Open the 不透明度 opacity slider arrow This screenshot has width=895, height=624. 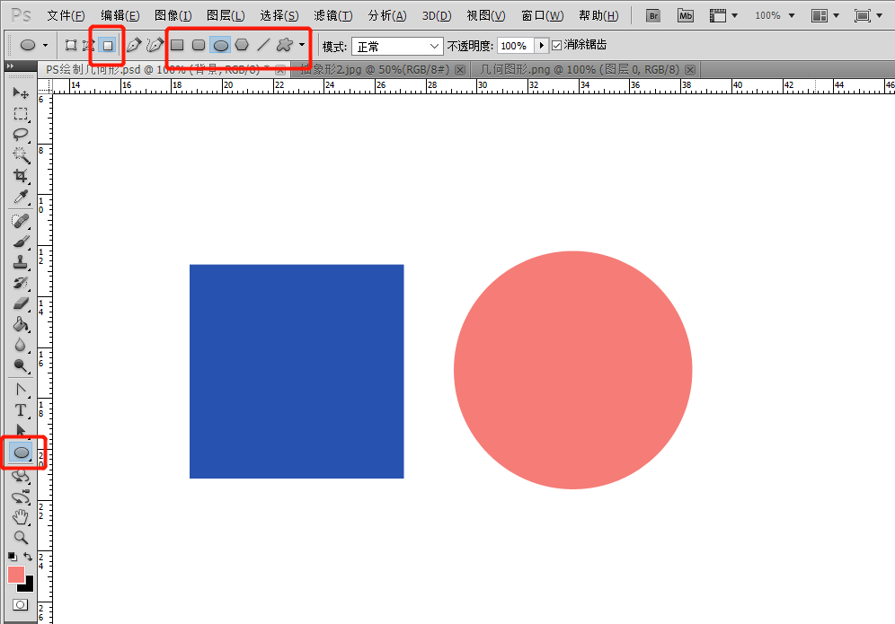click(x=541, y=45)
